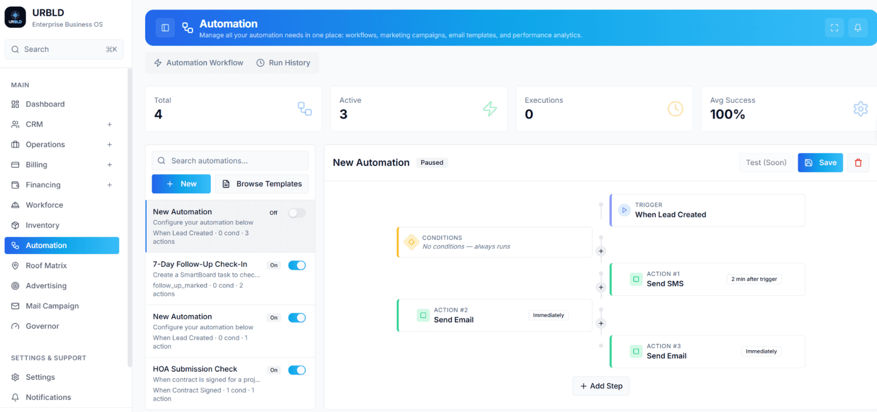The image size is (877, 412).
Task: Add step with plus below Action #1
Action: click(601, 287)
